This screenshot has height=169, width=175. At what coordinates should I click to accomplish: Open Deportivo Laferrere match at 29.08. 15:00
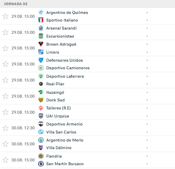point(87,80)
